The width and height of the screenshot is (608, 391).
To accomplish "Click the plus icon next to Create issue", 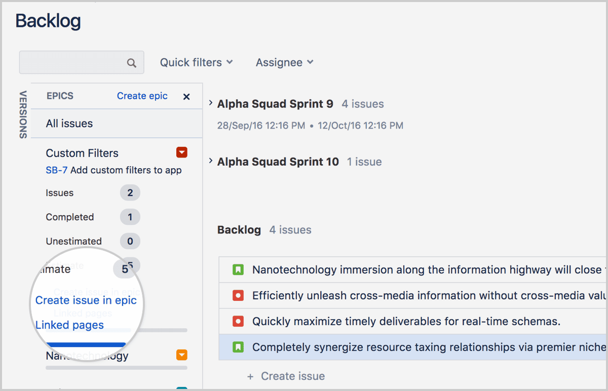I will [250, 376].
